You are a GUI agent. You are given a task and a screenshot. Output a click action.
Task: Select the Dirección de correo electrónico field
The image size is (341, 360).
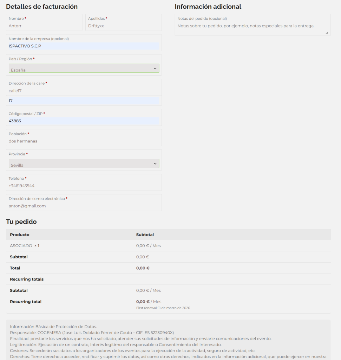coord(84,206)
